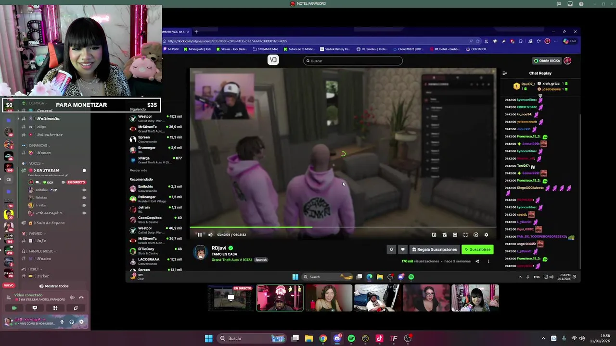This screenshot has height=346, width=616.
Task: Seek on the green video progress bar
Action: (x=343, y=227)
